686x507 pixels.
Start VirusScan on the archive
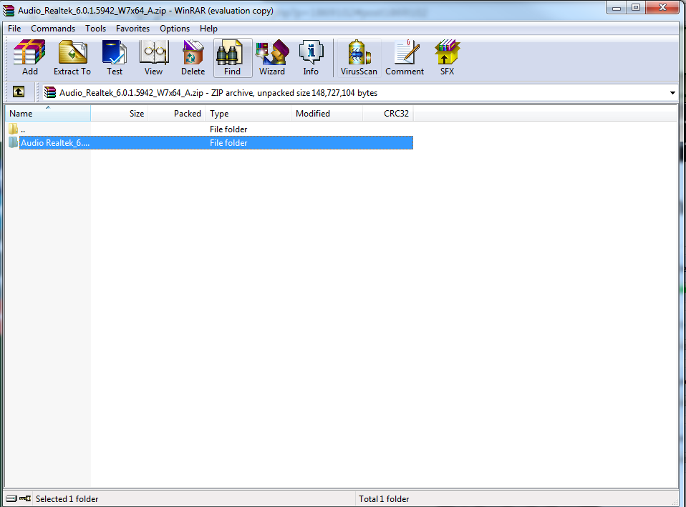pos(359,57)
